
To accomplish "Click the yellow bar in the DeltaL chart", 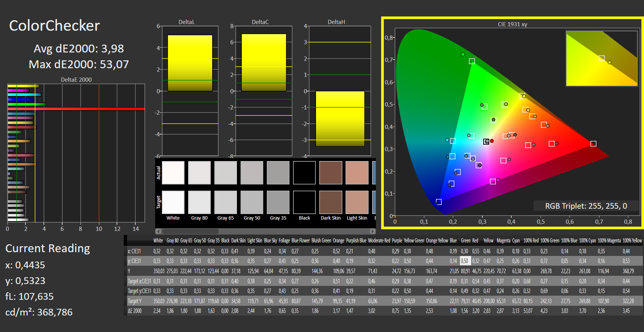I will tap(190, 63).
